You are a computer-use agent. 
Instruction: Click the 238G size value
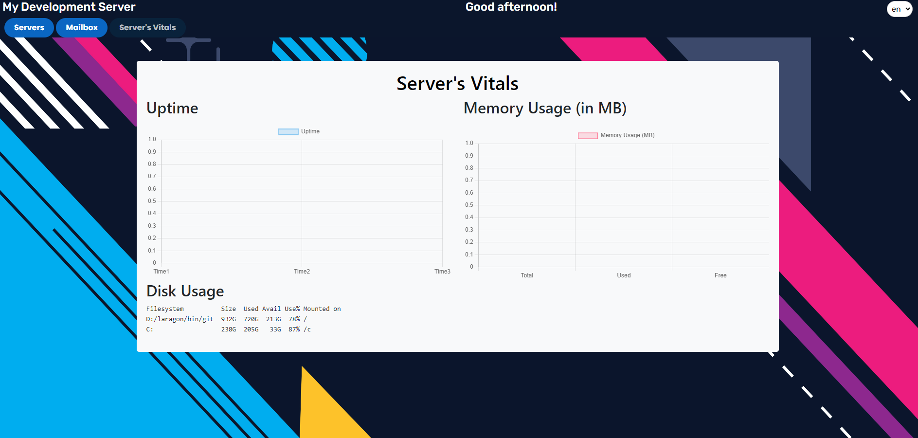click(x=229, y=329)
